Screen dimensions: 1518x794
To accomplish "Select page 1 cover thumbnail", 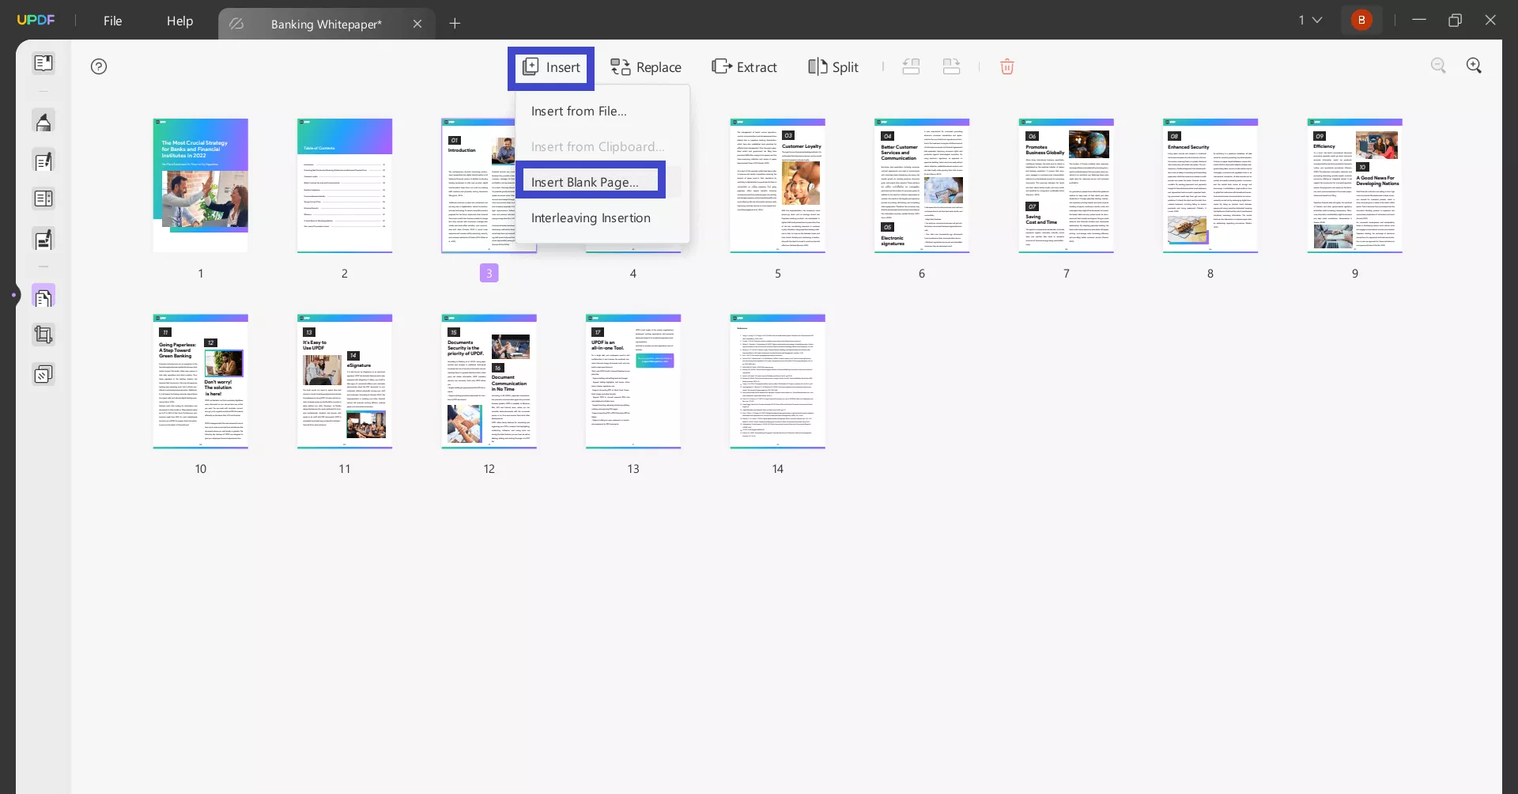I will [x=201, y=186].
